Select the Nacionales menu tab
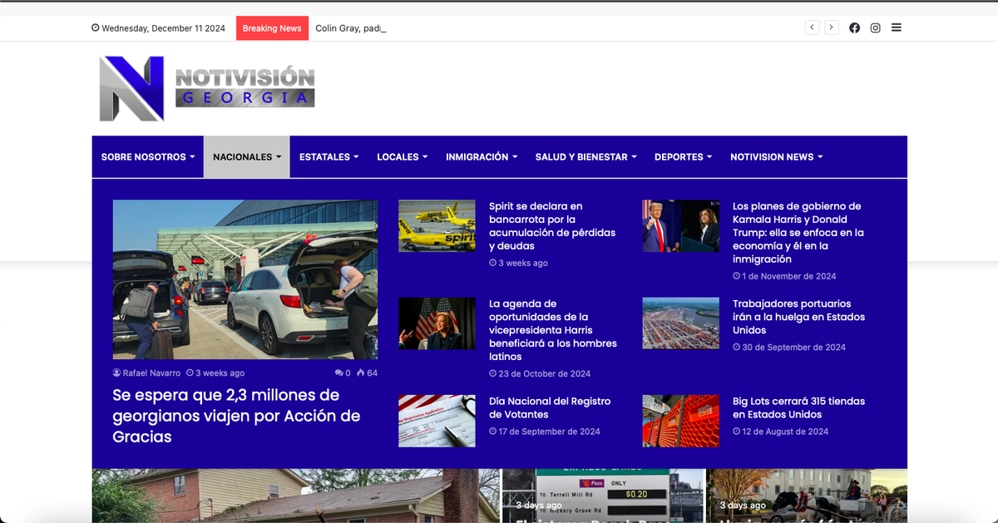This screenshot has width=998, height=523. point(246,157)
